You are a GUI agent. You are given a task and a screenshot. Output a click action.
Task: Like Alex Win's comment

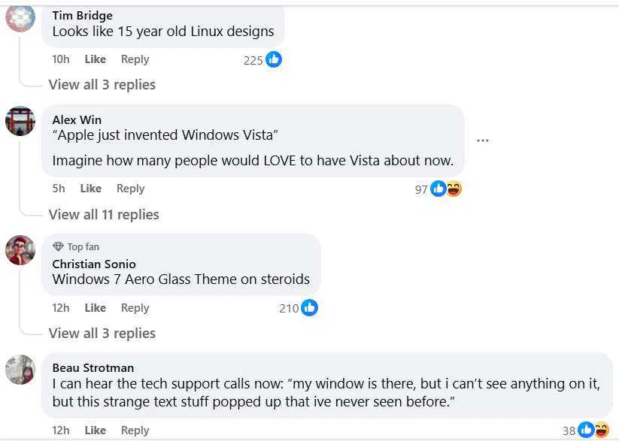pos(91,189)
